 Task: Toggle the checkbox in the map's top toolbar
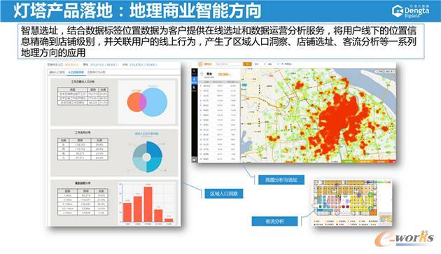(x=282, y=64)
